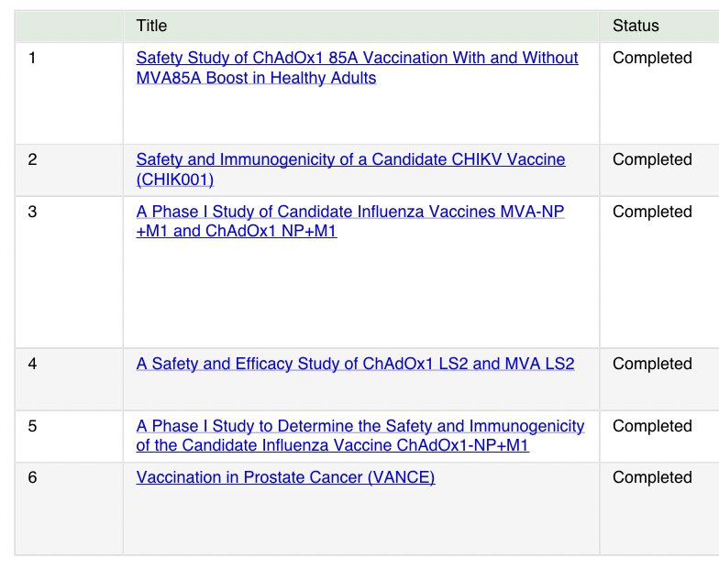This screenshot has width=719, height=568.
Task: Open the Vaccination in Prostate Cancer (VANCE) link
Action: (285, 477)
